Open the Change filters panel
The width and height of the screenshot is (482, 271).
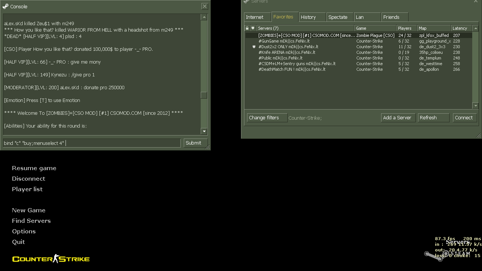click(267, 118)
